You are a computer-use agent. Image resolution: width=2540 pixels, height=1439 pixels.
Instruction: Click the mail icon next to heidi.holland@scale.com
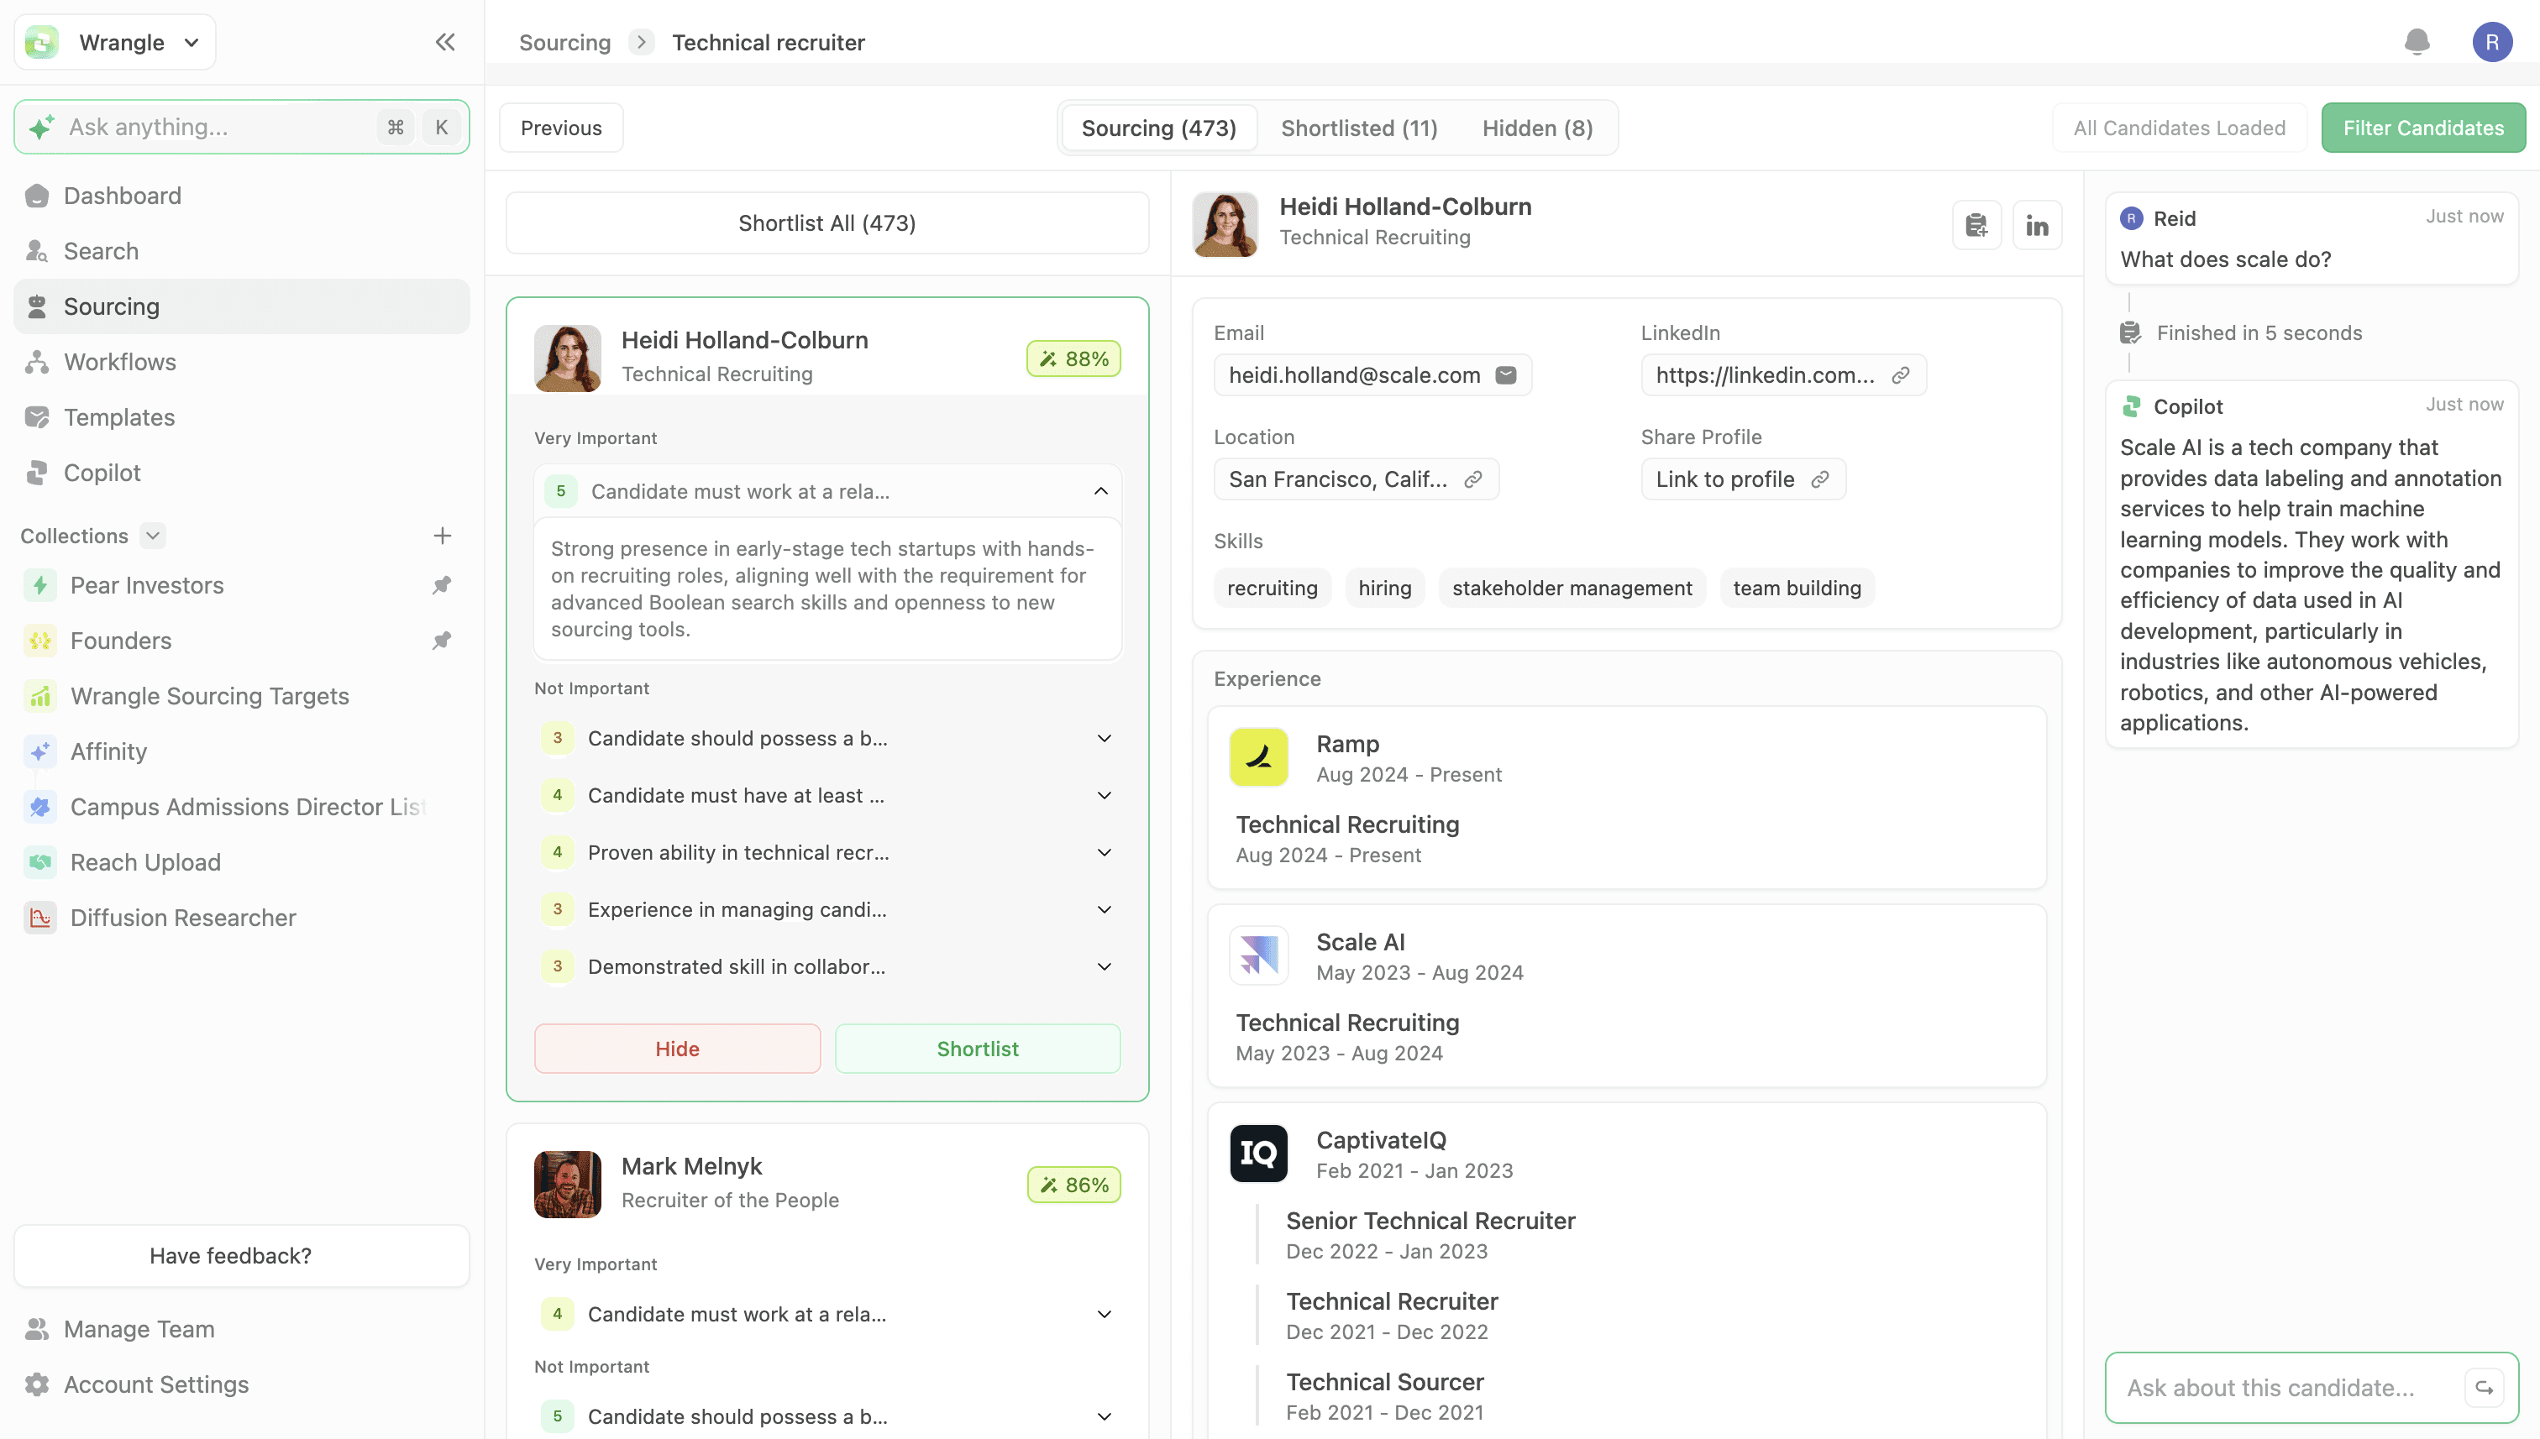pos(1505,374)
